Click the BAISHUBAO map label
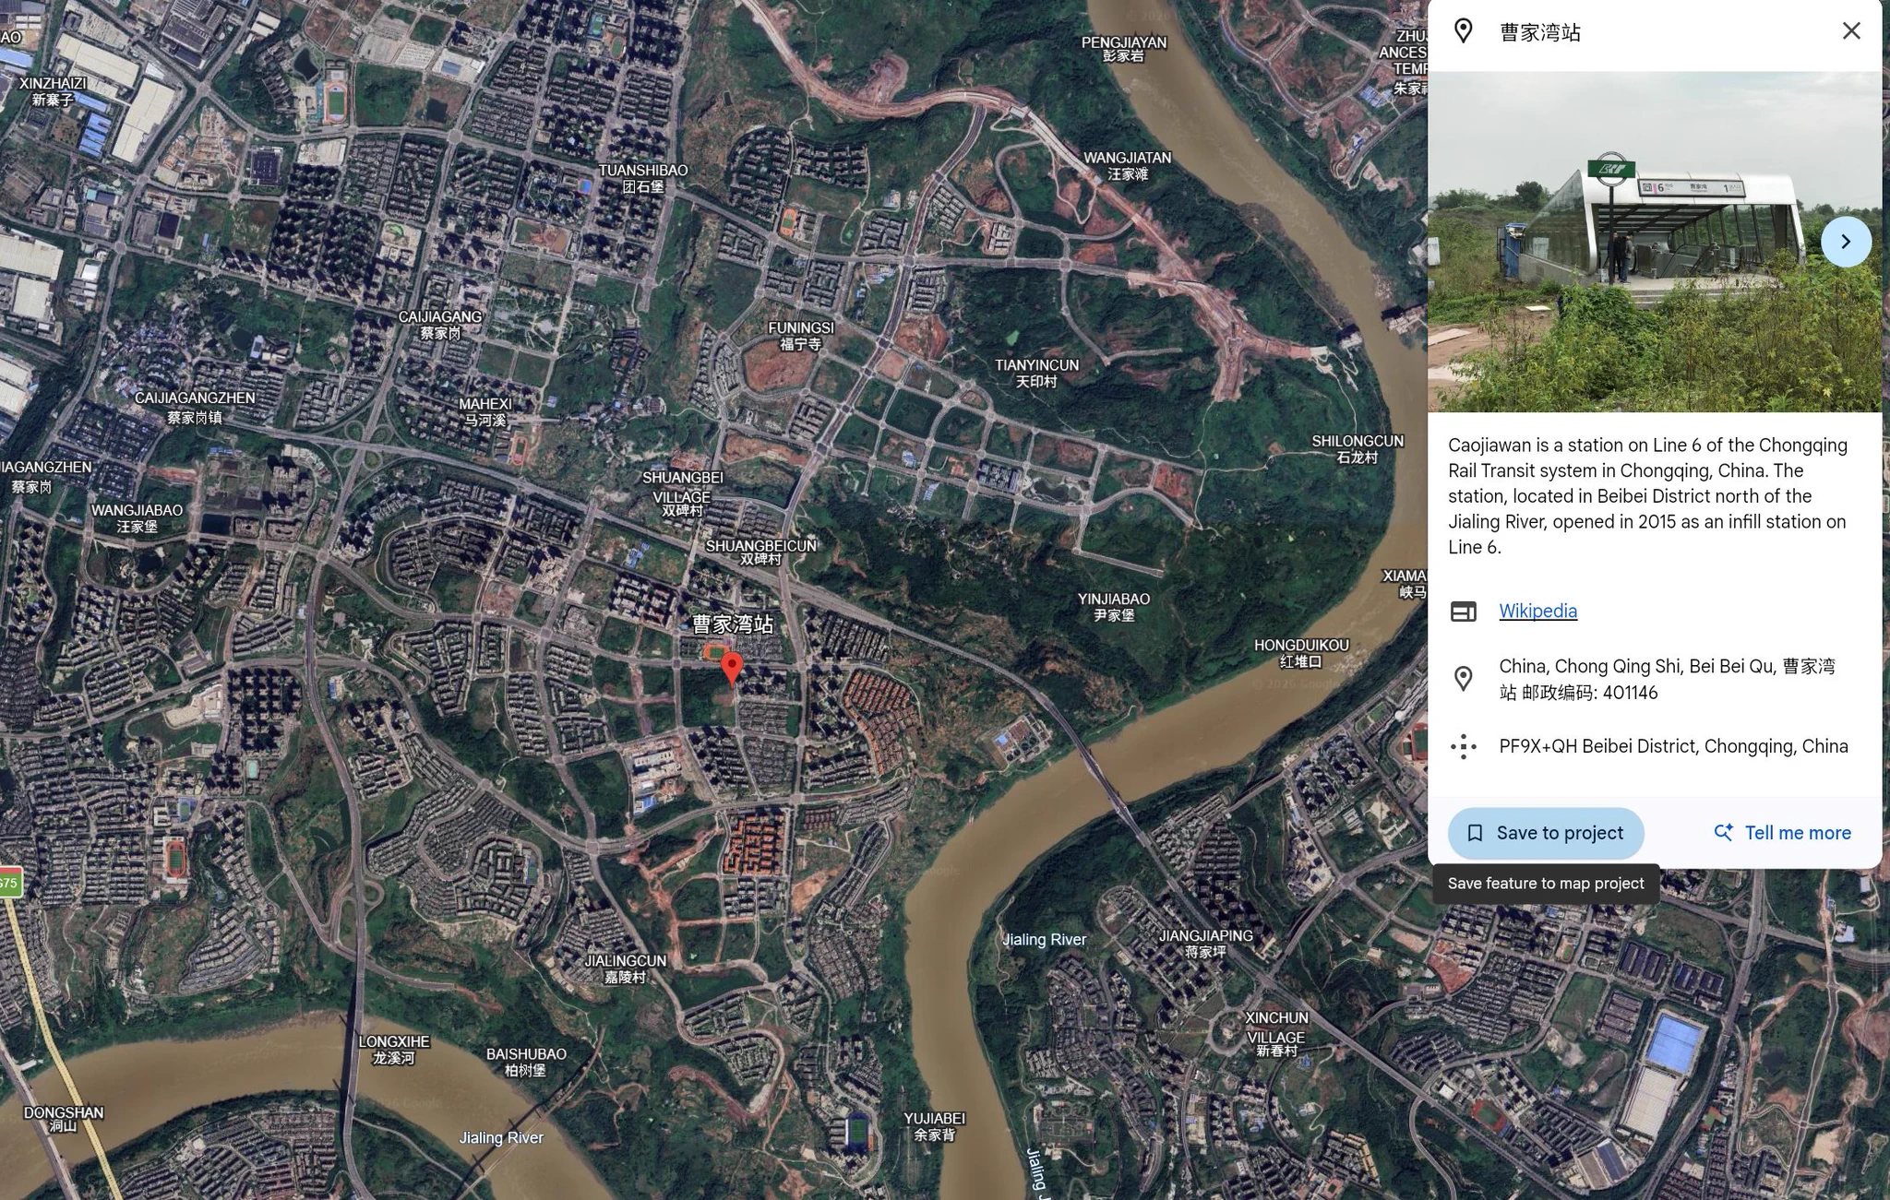The height and width of the screenshot is (1200, 1890). [x=526, y=1062]
